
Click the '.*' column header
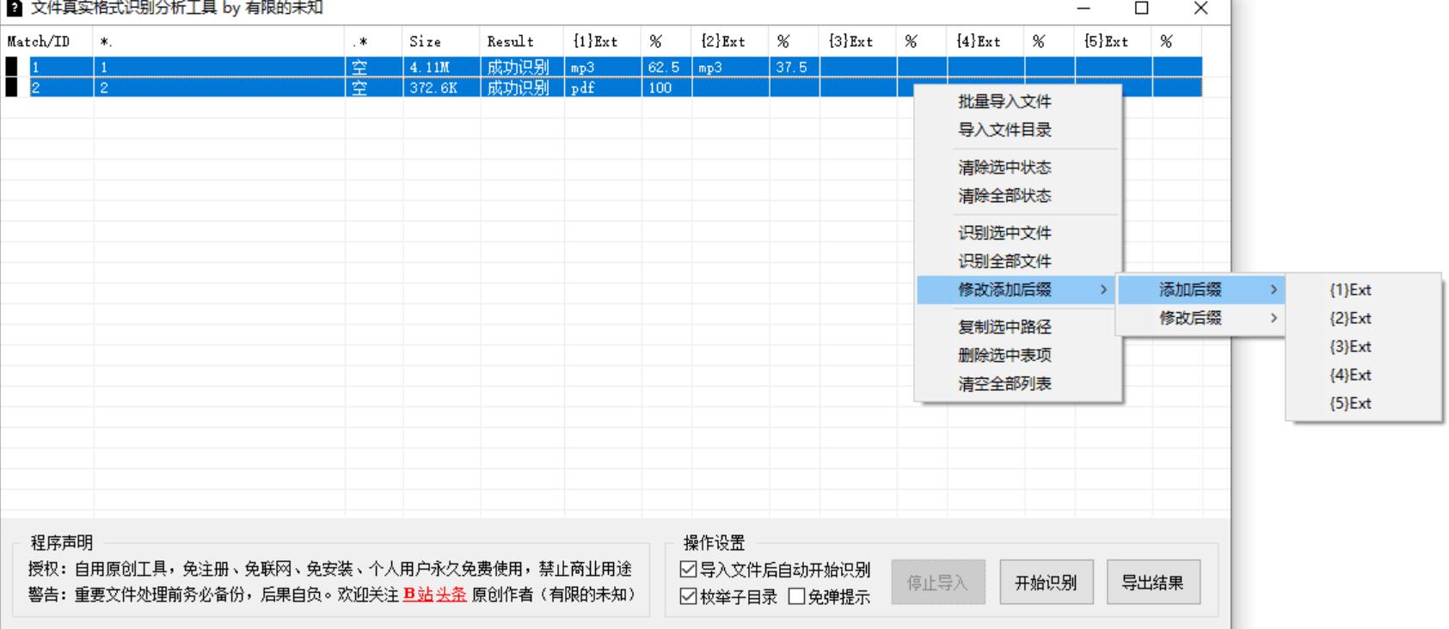[x=374, y=41]
